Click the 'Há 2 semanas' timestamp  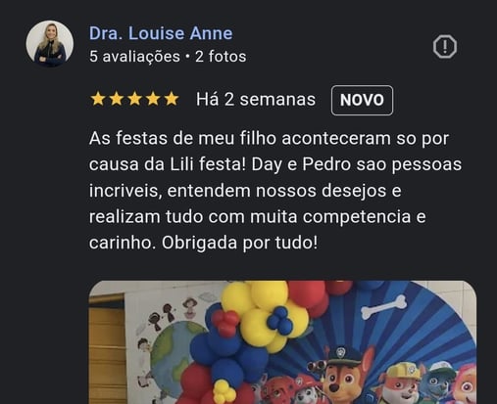click(x=256, y=100)
